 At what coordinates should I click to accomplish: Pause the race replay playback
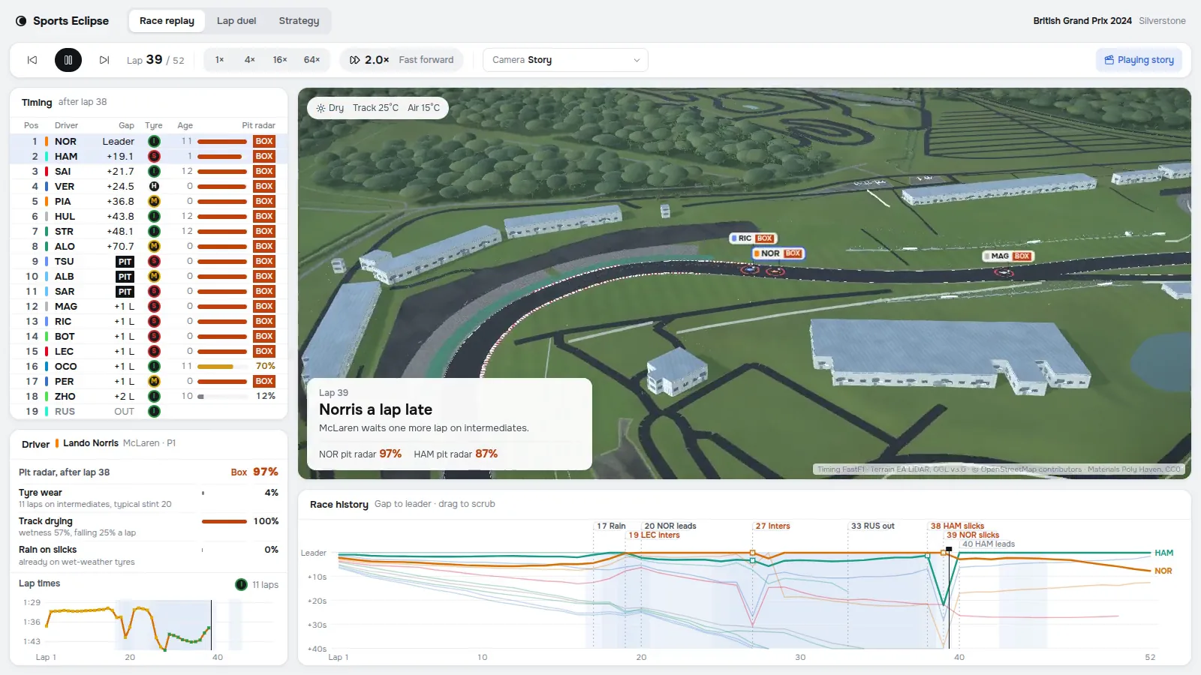click(68, 60)
